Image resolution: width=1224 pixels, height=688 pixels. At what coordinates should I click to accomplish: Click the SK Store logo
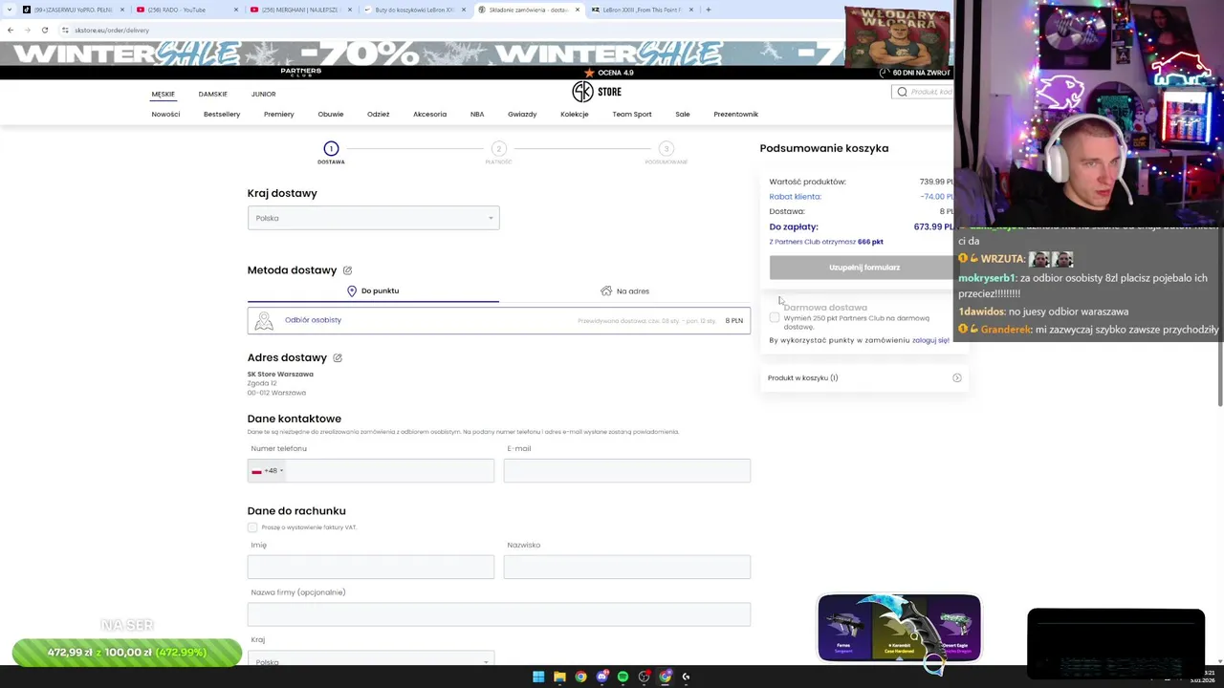597,92
